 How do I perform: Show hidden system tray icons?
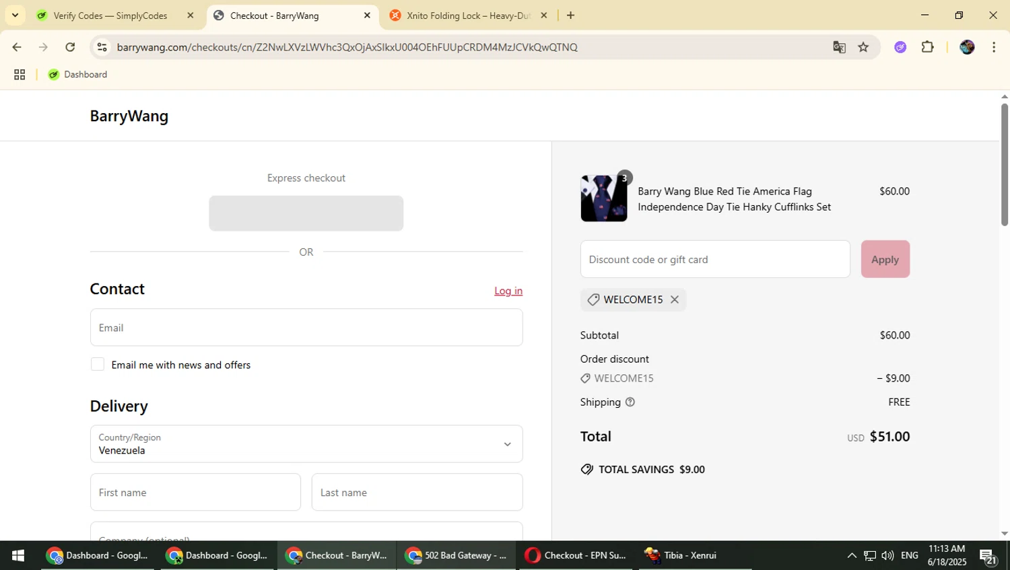click(852, 555)
